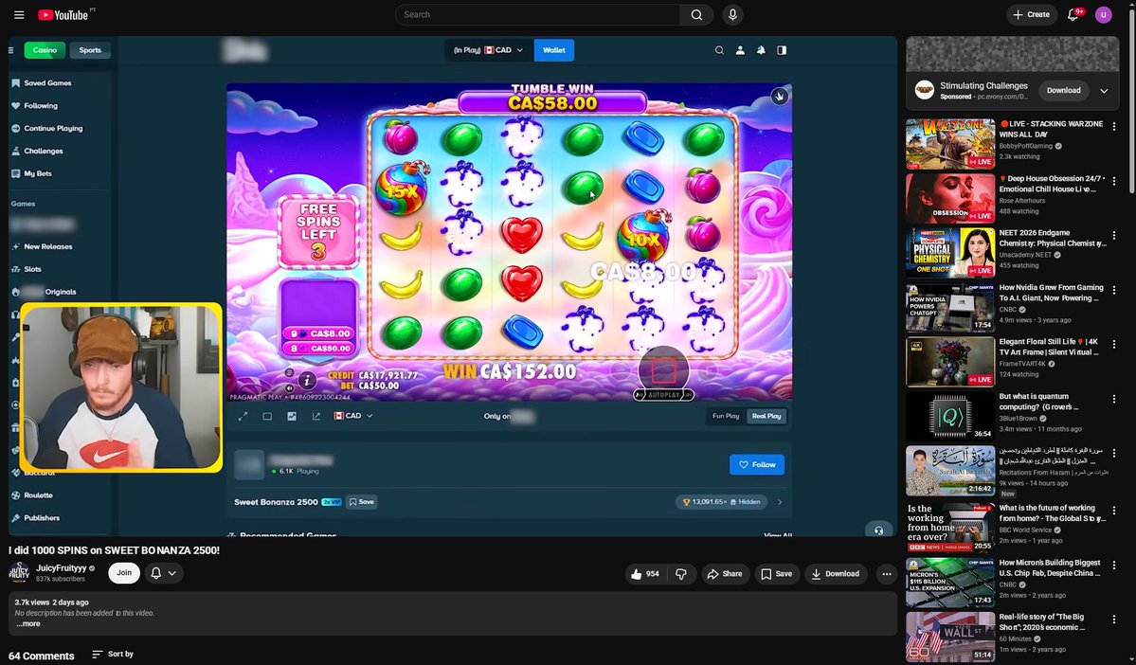Click the sponsored ad Download button
This screenshot has height=665, width=1136.
tap(1064, 91)
